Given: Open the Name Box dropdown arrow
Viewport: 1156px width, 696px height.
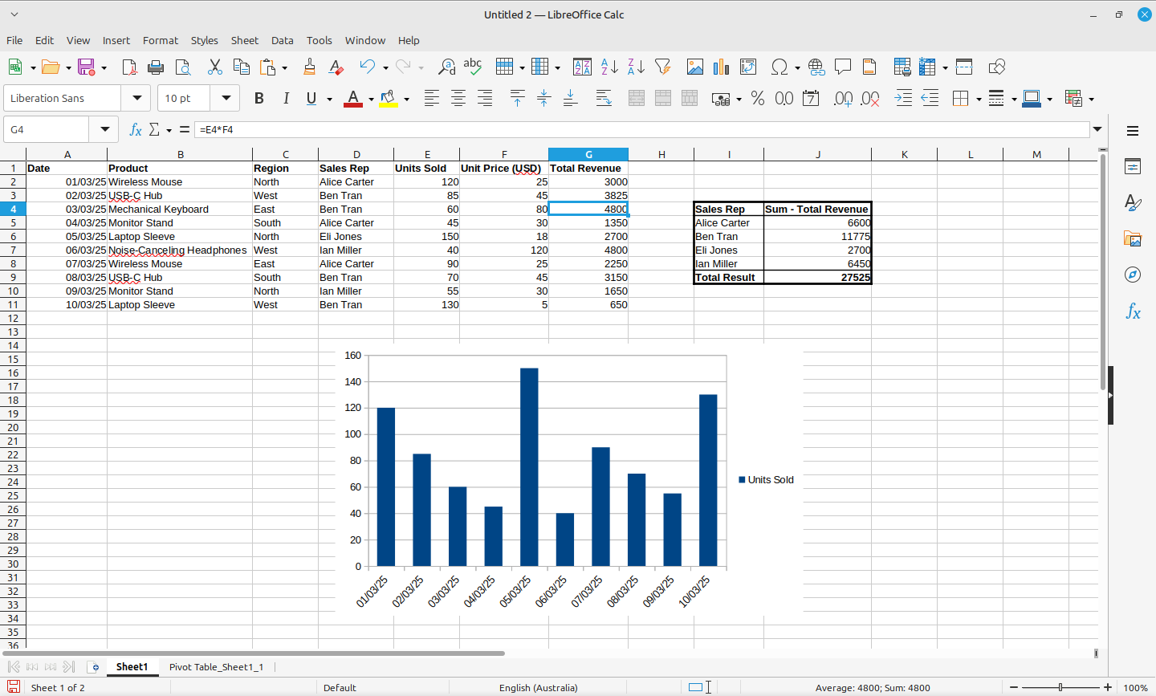Looking at the screenshot, I should pyautogui.click(x=104, y=129).
